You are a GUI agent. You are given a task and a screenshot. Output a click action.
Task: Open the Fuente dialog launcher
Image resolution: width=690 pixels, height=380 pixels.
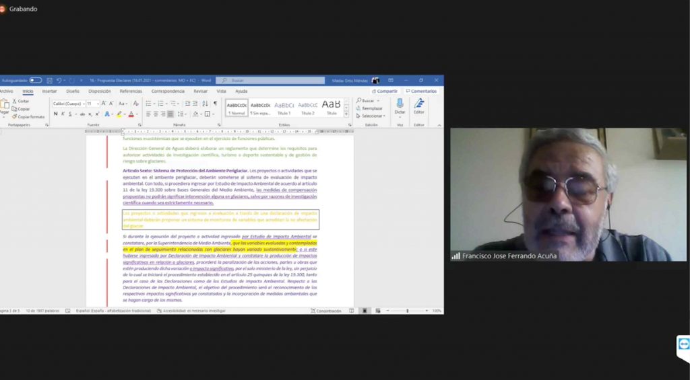(x=140, y=125)
